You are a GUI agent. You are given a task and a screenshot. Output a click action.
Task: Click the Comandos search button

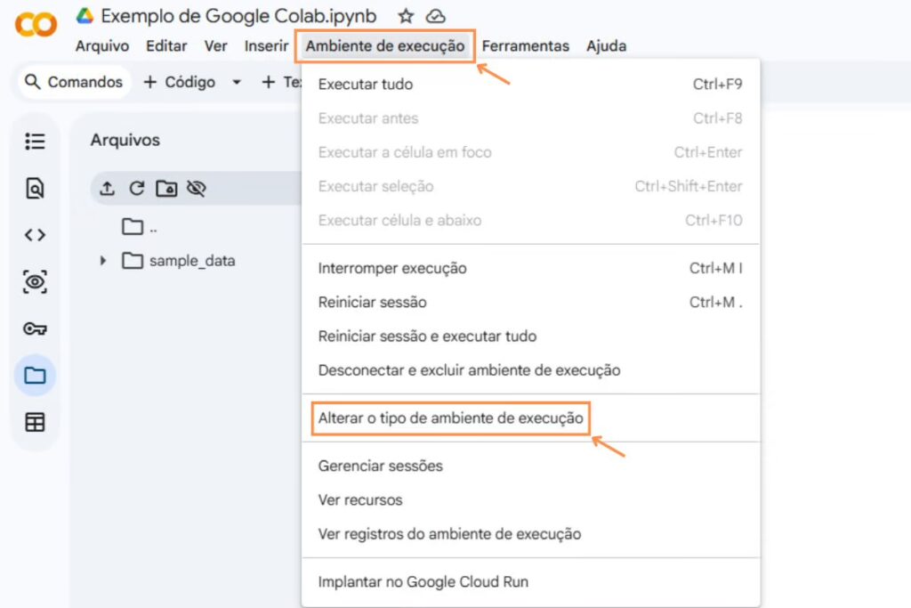[73, 82]
